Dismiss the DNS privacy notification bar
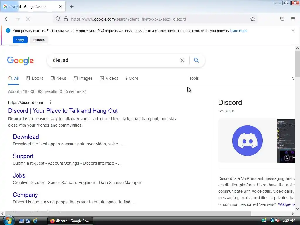The image size is (300, 225). (293, 30)
